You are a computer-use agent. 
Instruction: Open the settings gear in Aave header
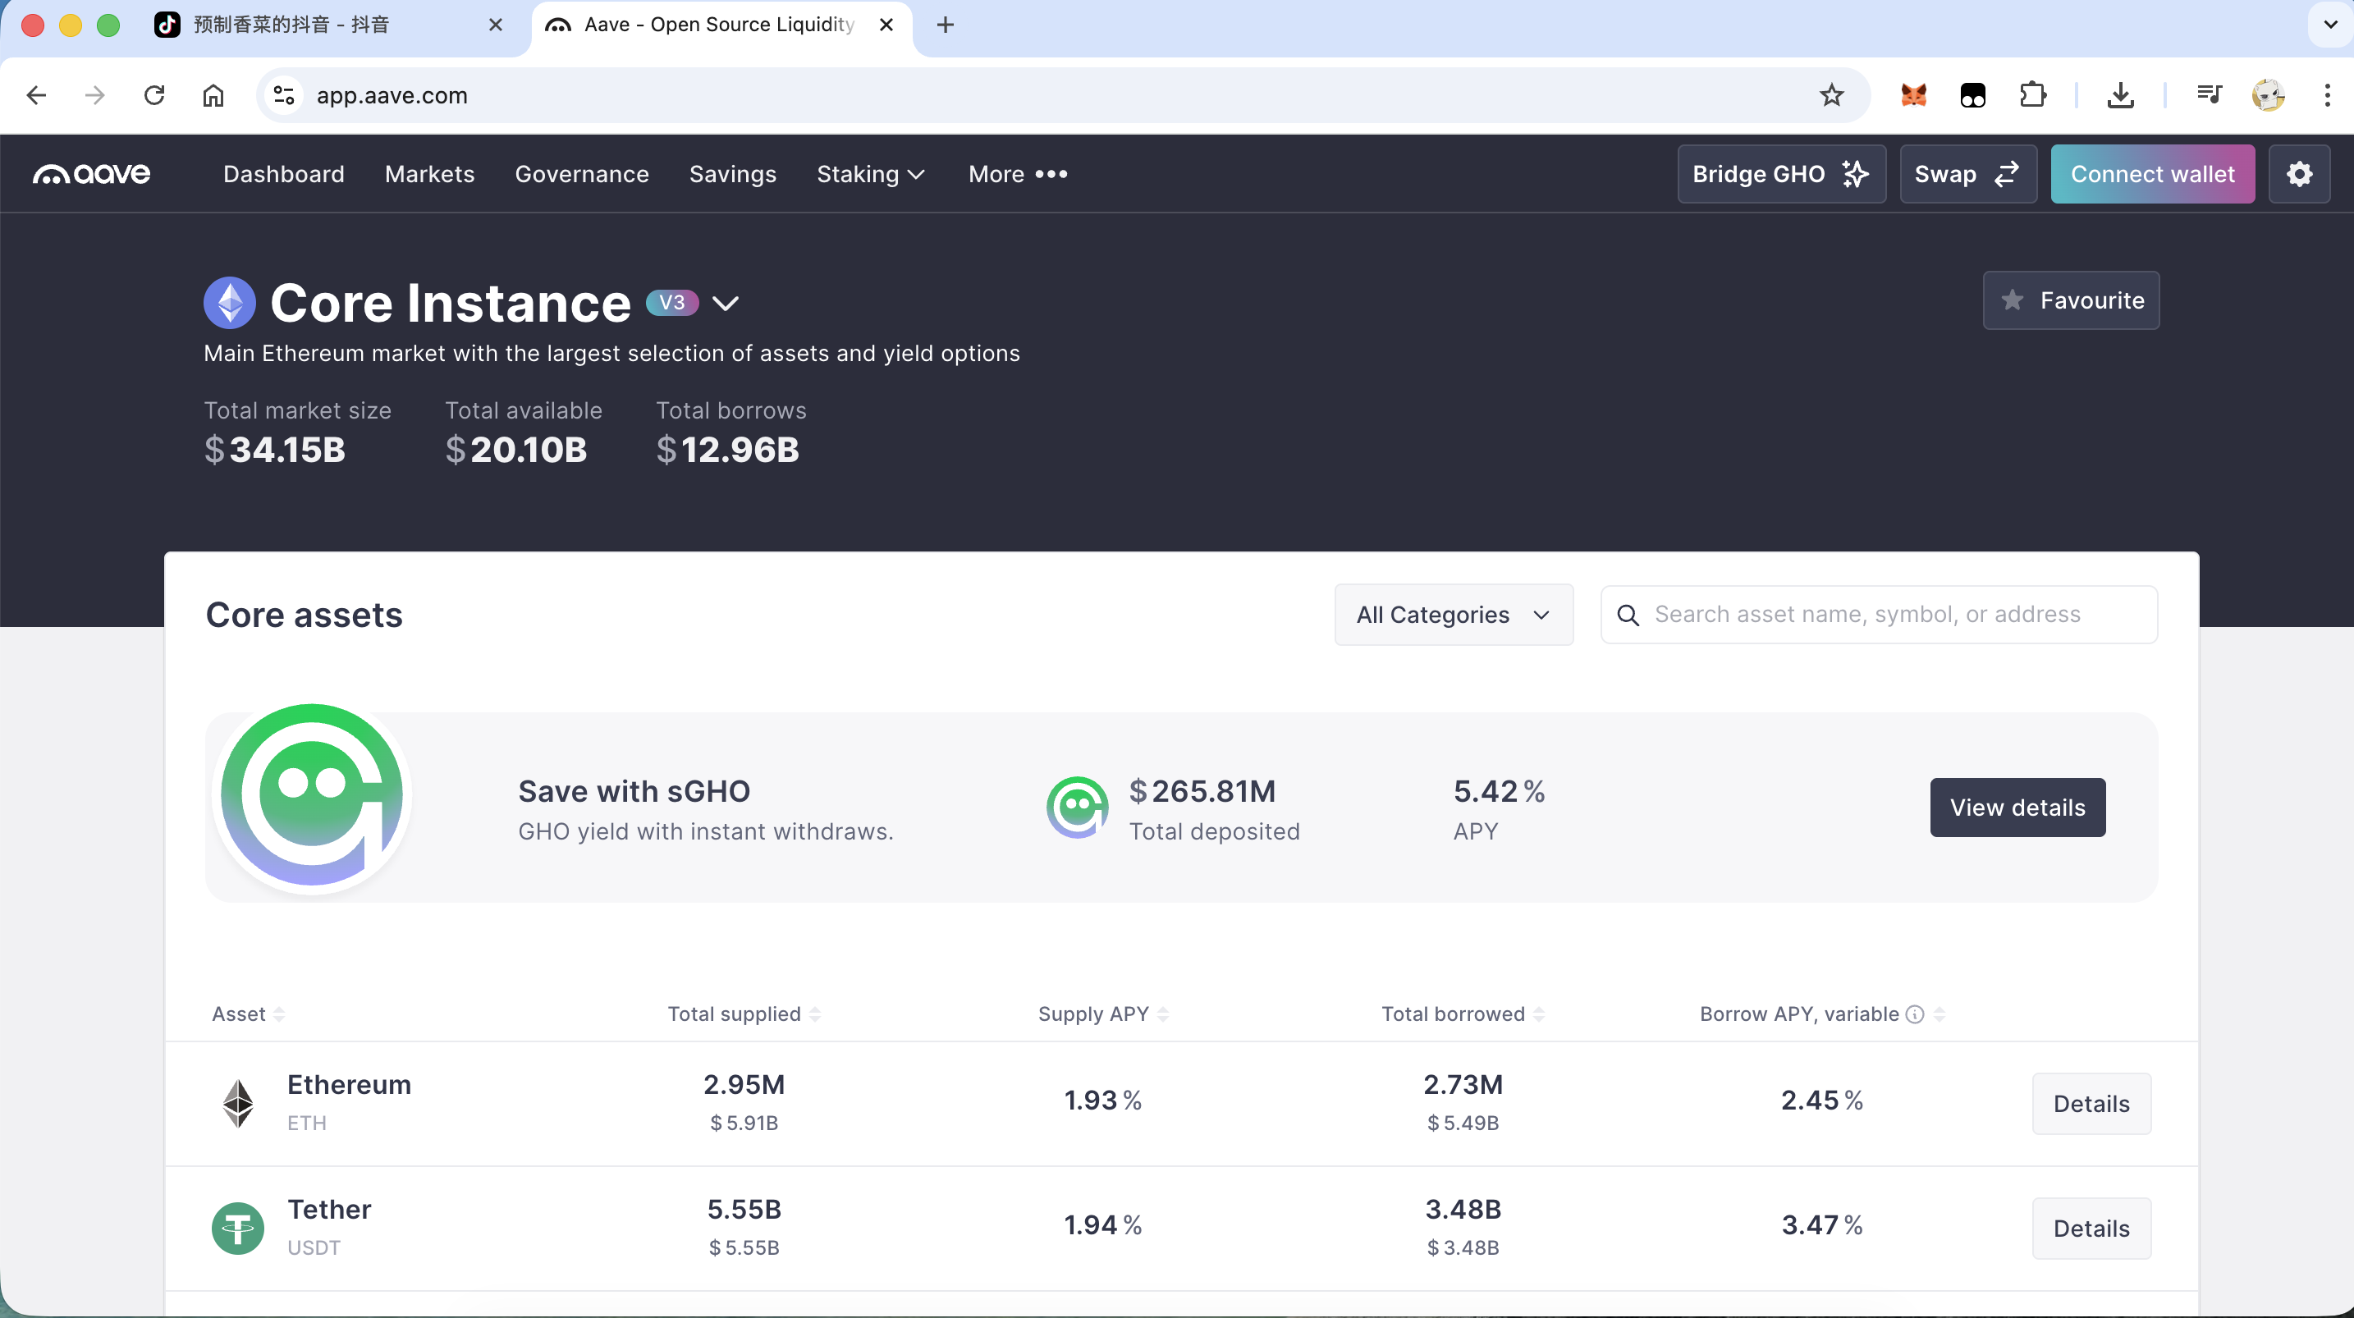point(2298,174)
